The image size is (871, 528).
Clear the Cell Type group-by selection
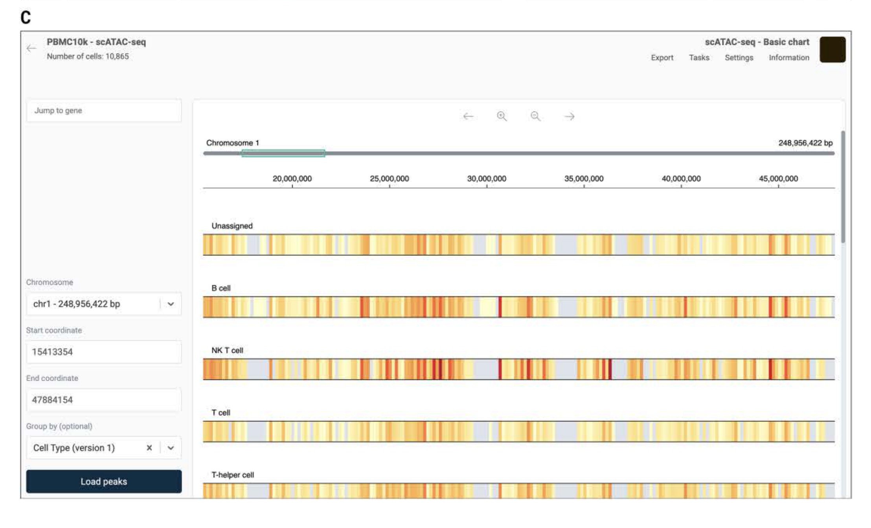point(149,448)
